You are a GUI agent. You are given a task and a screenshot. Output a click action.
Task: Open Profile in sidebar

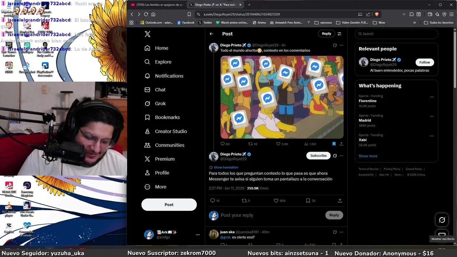157,173
